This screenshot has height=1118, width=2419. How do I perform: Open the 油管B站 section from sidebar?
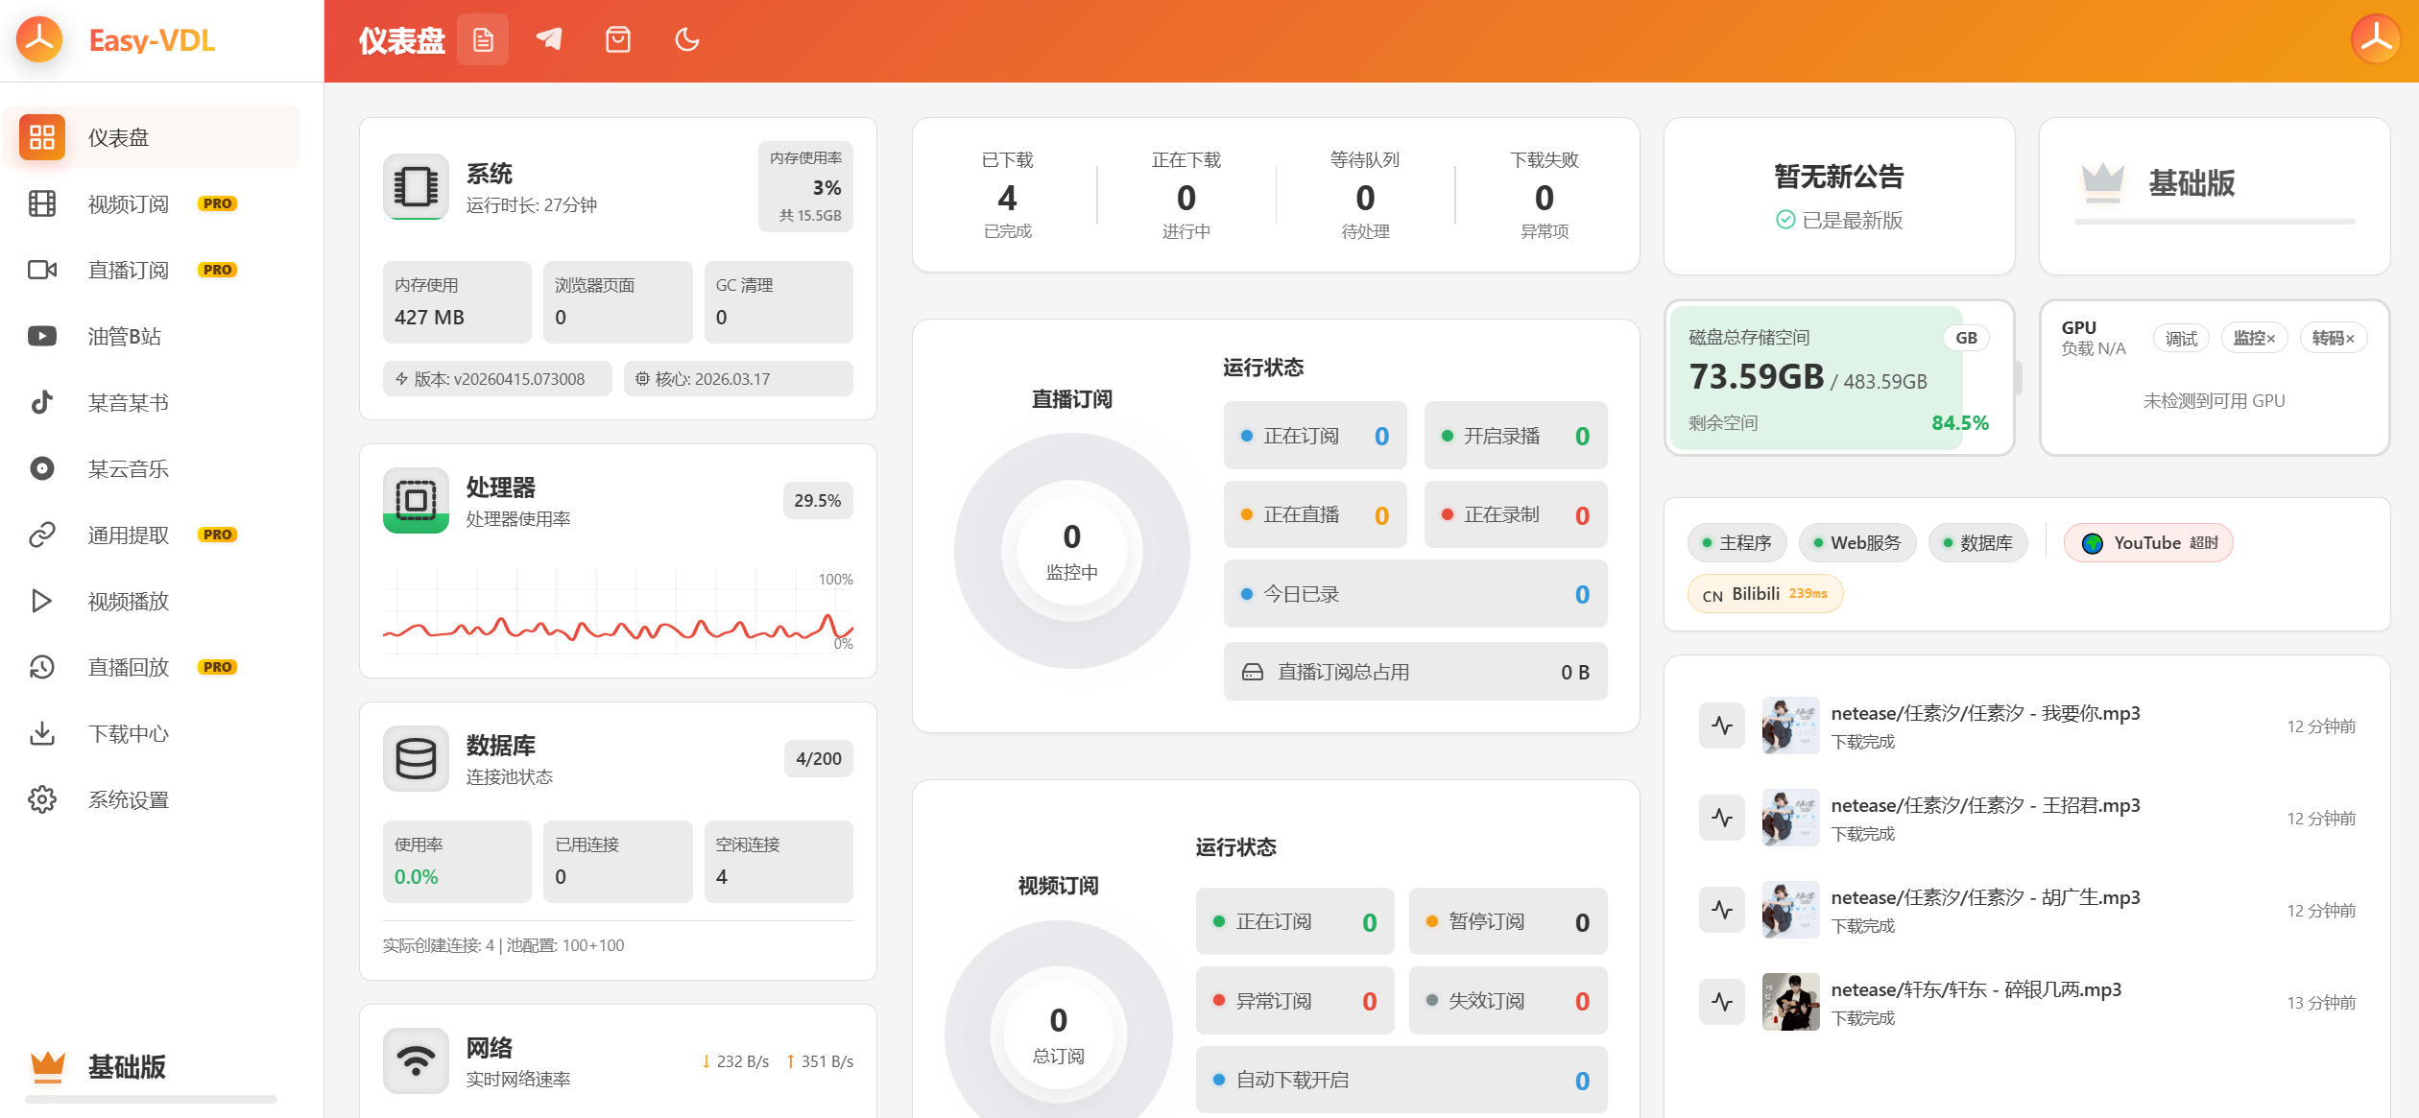[128, 336]
